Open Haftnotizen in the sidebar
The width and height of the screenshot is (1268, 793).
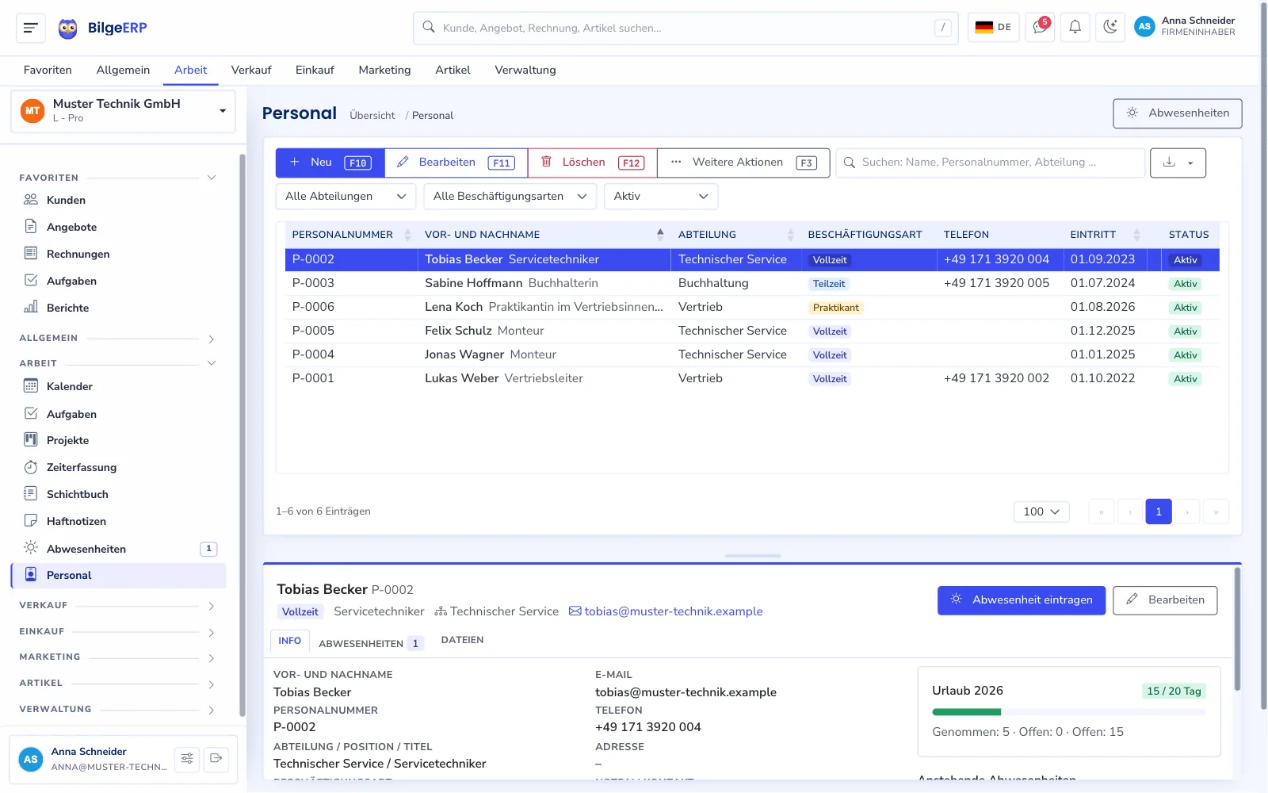pyautogui.click(x=119, y=521)
